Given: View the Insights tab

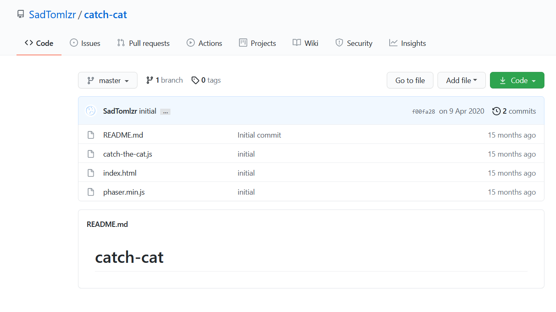Looking at the screenshot, I should click(407, 43).
